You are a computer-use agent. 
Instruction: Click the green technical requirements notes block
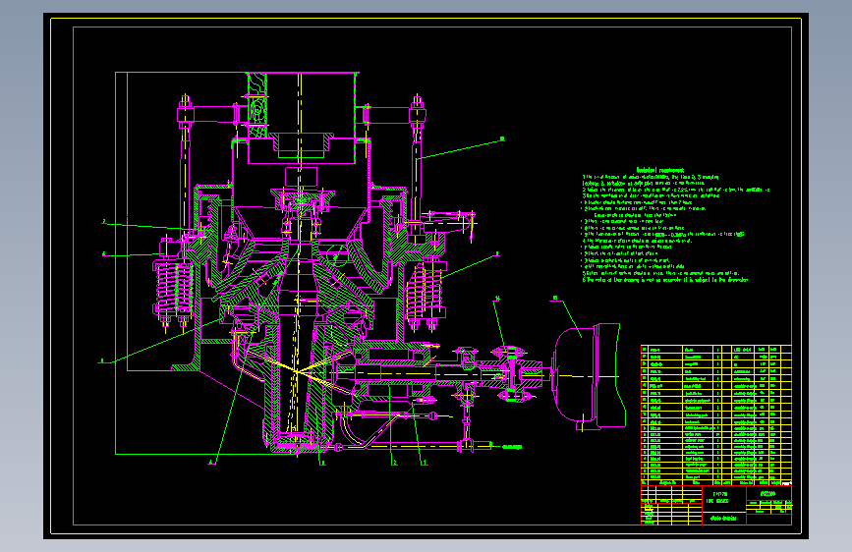[x=675, y=226]
